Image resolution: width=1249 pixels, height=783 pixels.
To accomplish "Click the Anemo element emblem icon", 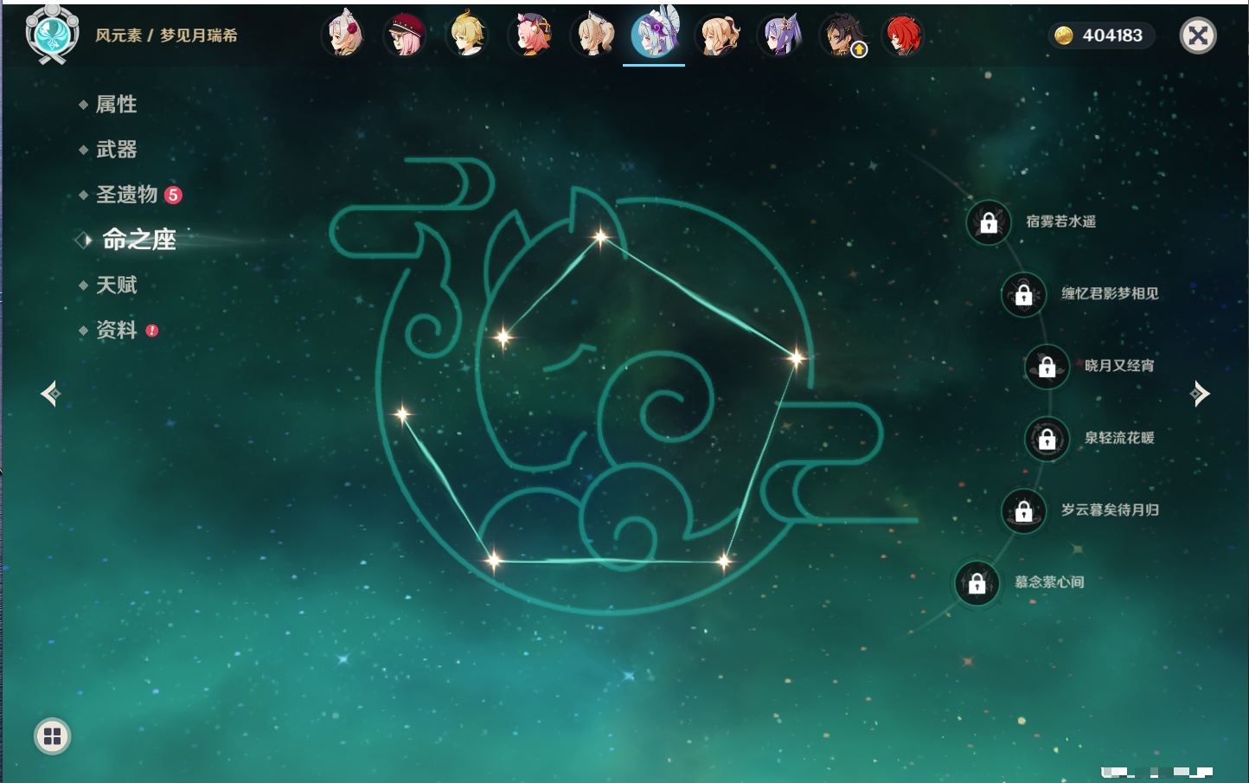I will [x=52, y=35].
